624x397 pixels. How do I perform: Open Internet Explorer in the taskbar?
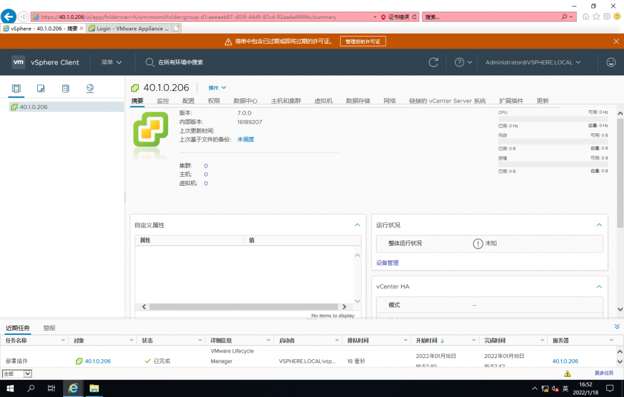pos(73,388)
